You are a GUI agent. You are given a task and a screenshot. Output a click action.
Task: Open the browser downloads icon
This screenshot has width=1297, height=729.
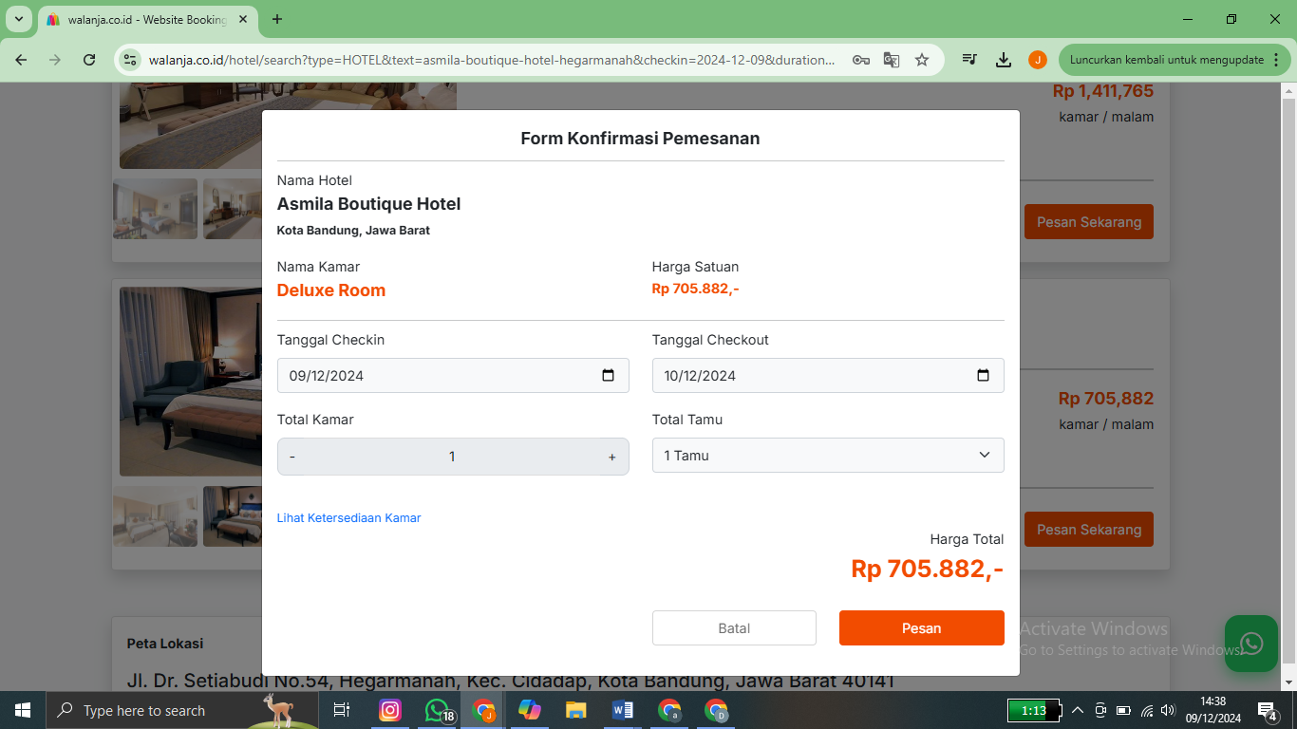coord(1004,60)
